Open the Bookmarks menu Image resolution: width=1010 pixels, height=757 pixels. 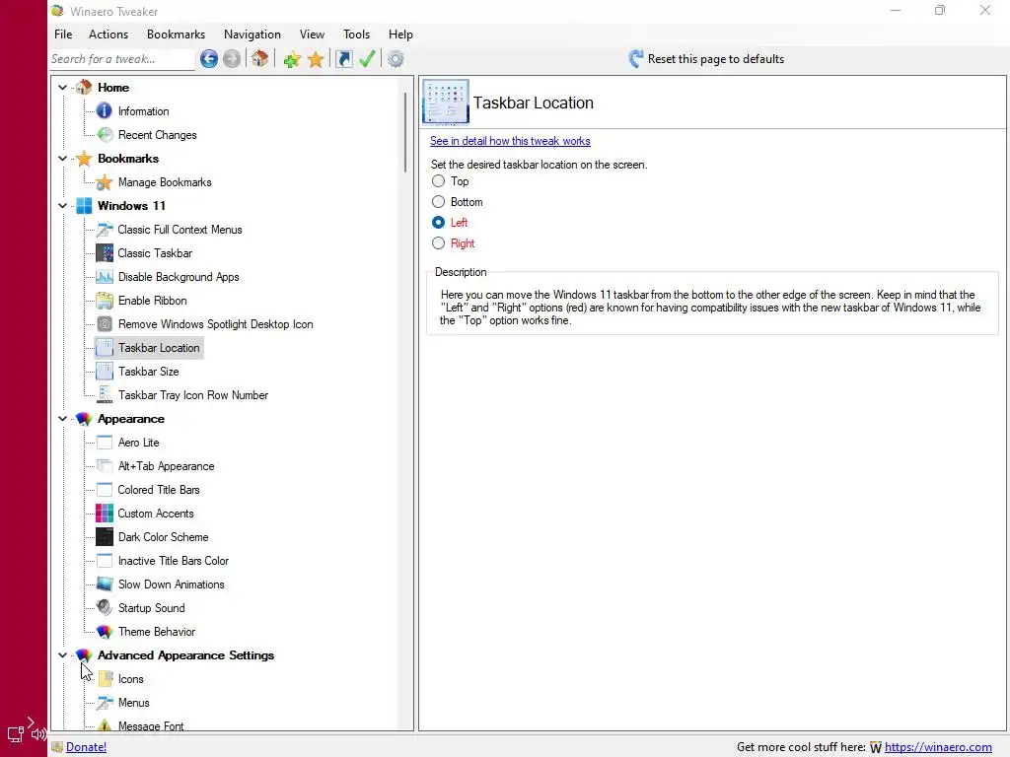(176, 34)
